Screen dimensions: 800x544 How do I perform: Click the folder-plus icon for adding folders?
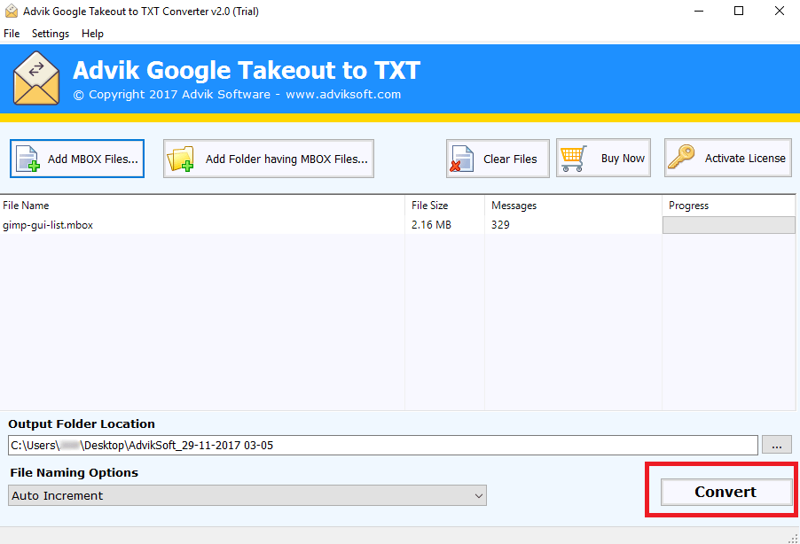click(181, 159)
